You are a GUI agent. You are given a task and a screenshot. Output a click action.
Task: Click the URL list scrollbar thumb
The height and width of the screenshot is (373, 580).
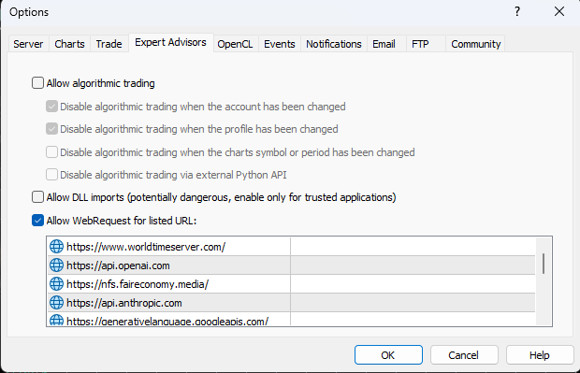click(544, 264)
